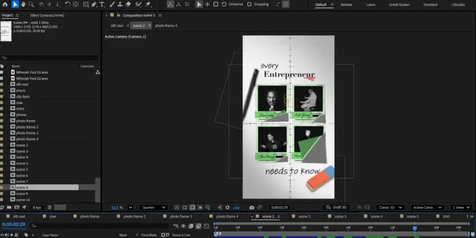The image size is (476, 238).
Task: Click the 6th reel breadcrumb
Action: [117, 26]
